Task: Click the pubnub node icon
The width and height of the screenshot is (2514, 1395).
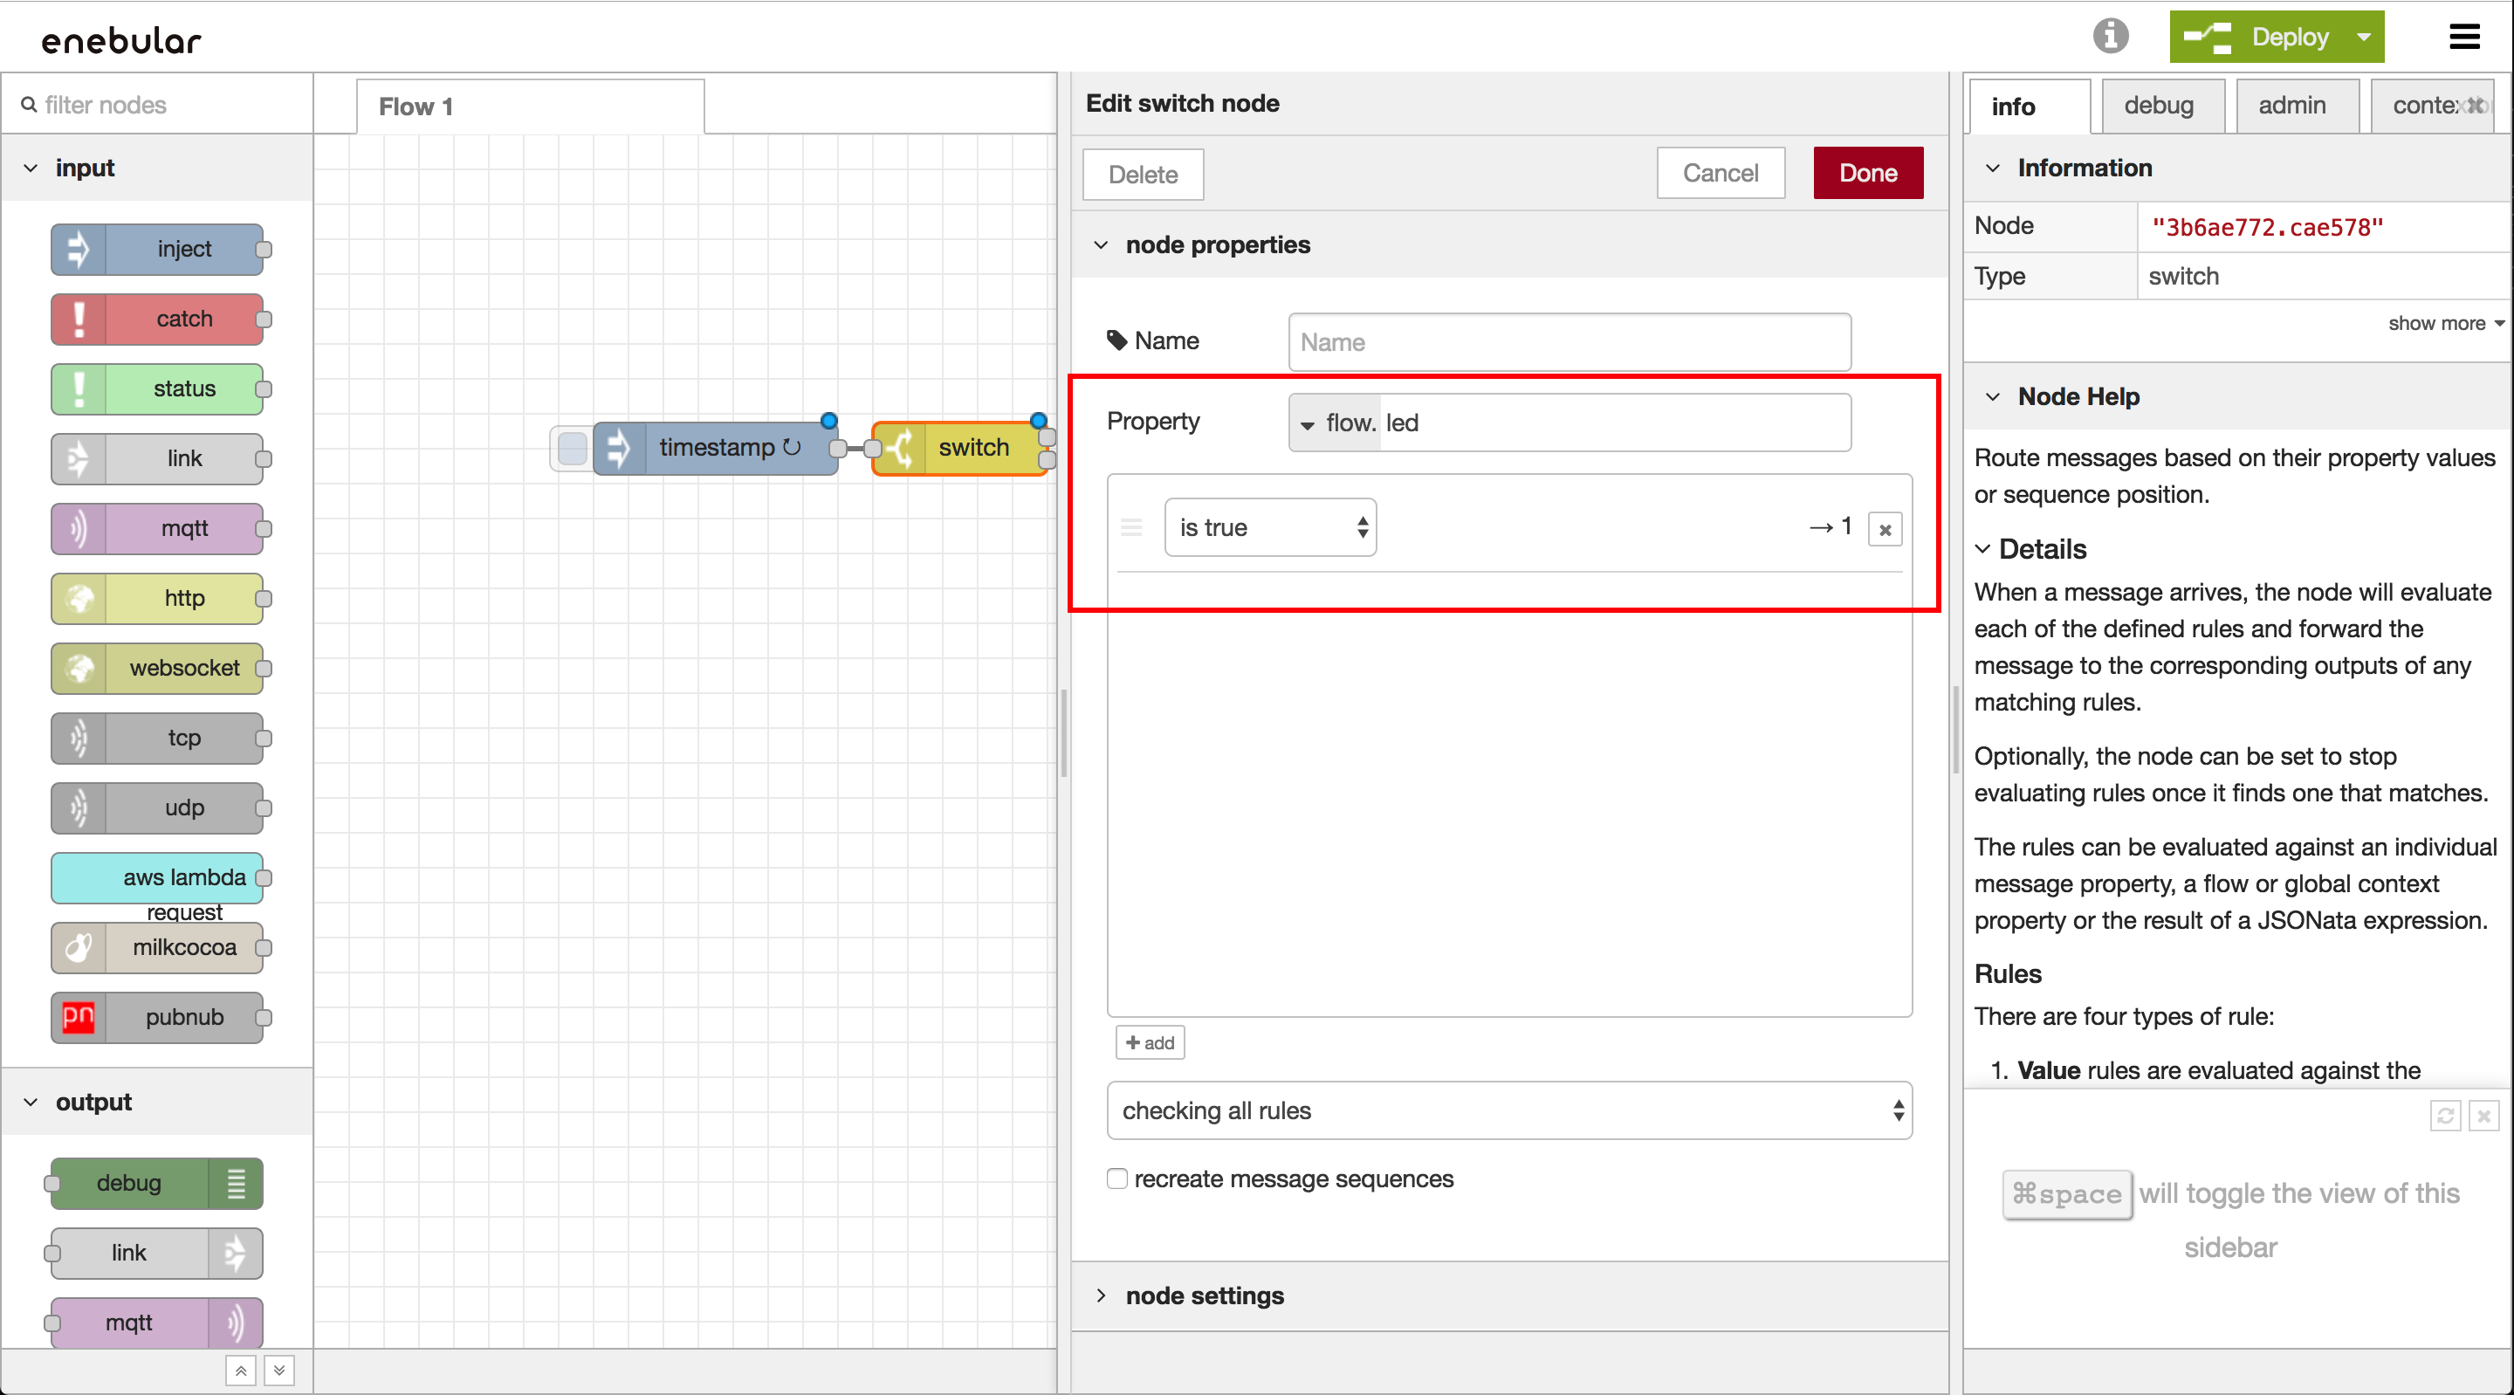Action: pos(78,1017)
